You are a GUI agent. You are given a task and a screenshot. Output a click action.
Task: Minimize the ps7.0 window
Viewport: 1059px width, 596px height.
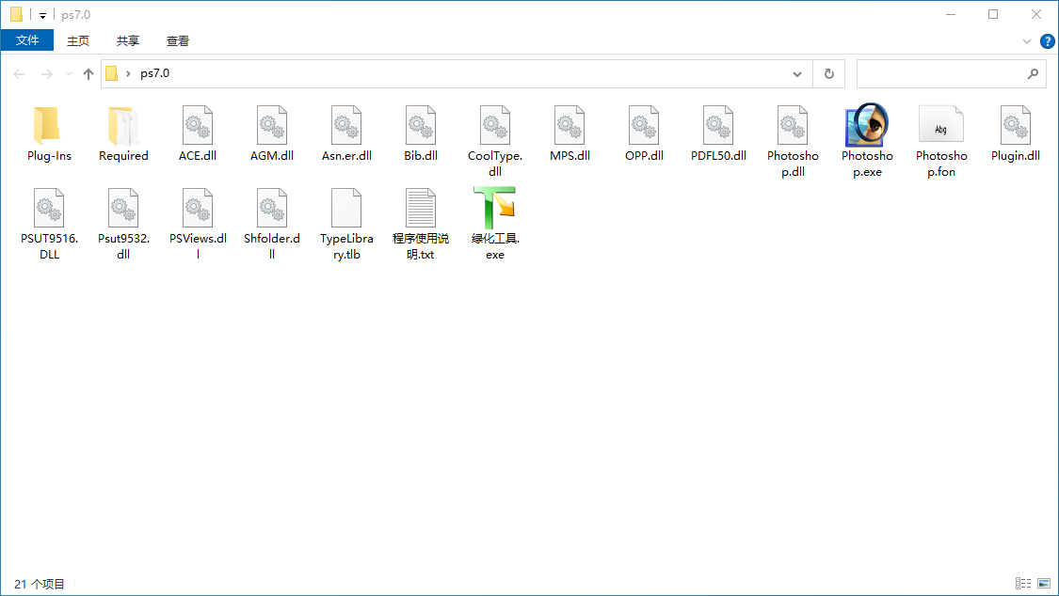[950, 14]
